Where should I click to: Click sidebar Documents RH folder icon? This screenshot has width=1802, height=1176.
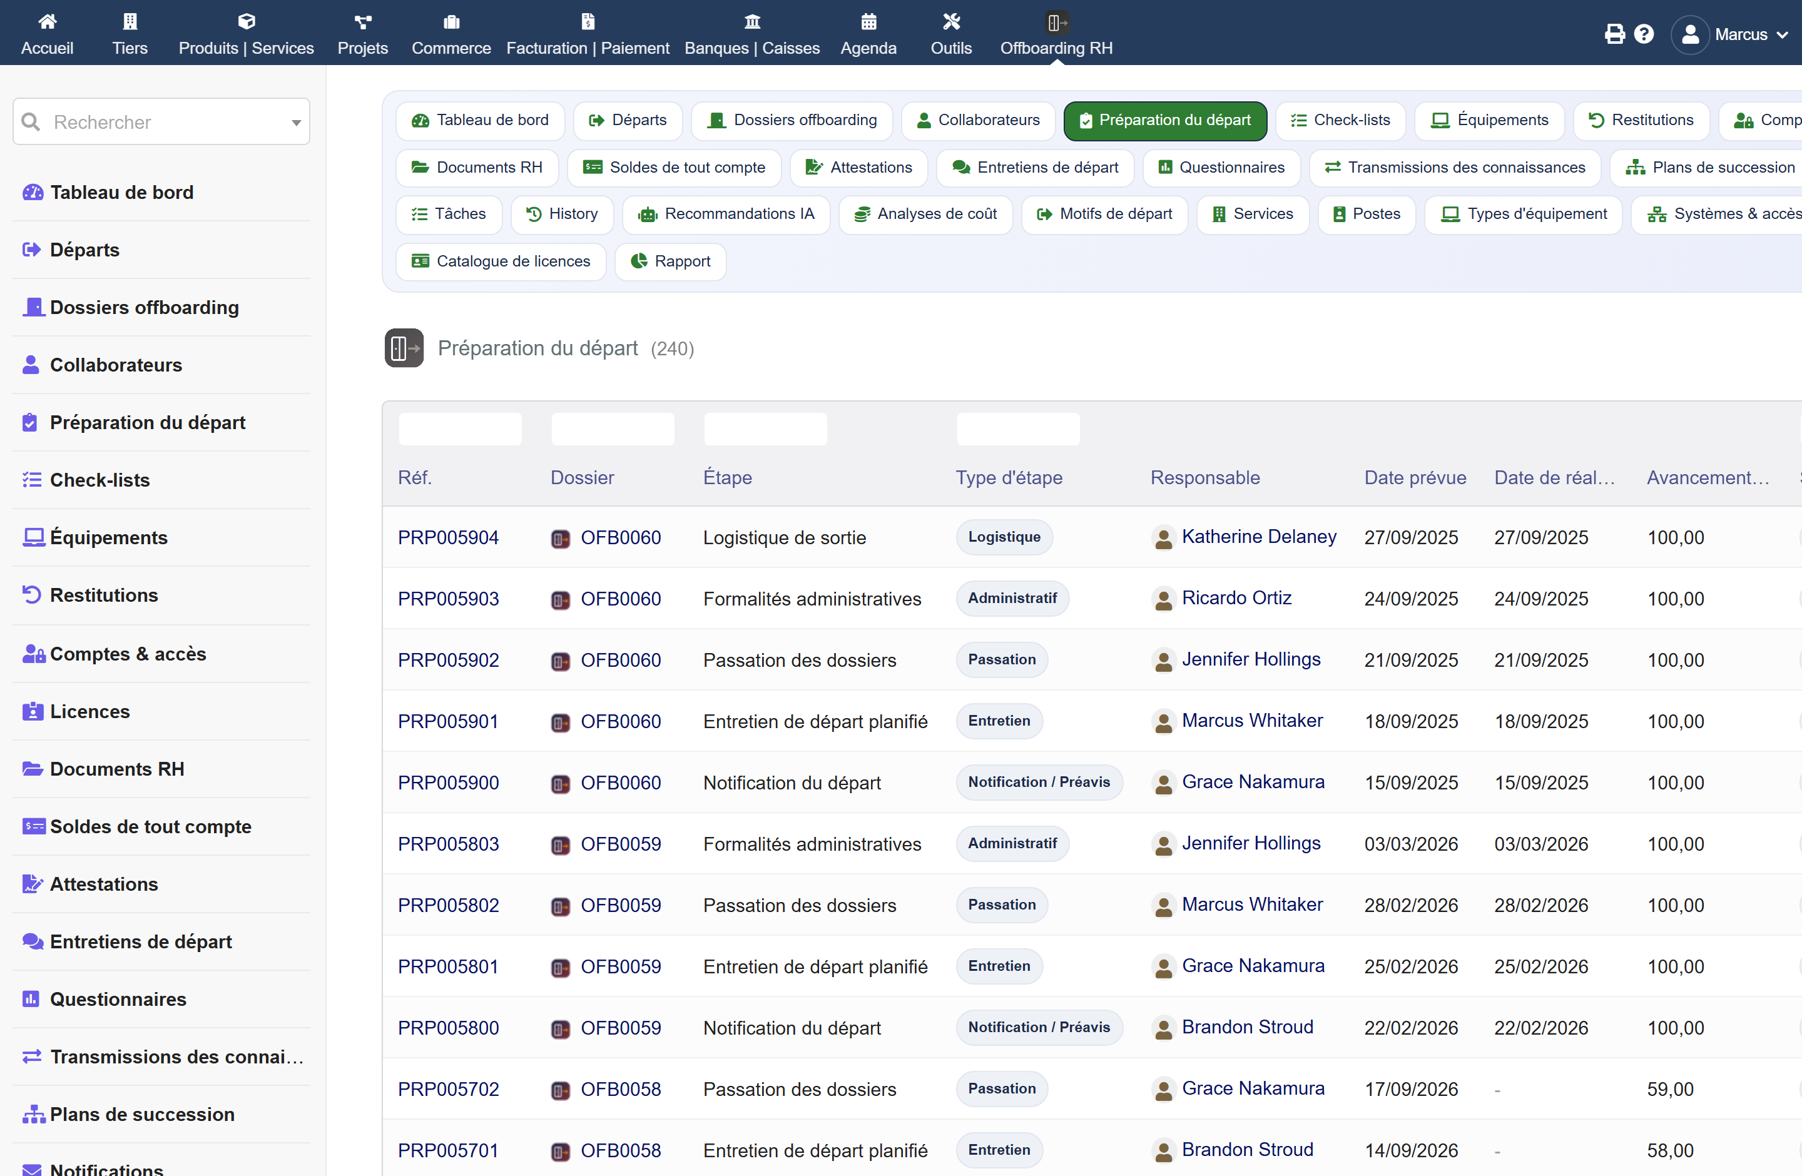tap(33, 769)
